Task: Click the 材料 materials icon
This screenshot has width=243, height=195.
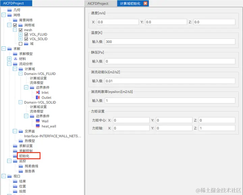Action: tap(15, 59)
